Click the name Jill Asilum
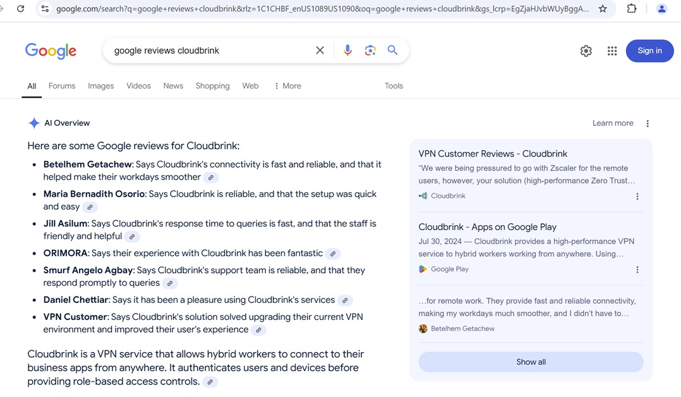The image size is (681, 397). click(x=65, y=224)
